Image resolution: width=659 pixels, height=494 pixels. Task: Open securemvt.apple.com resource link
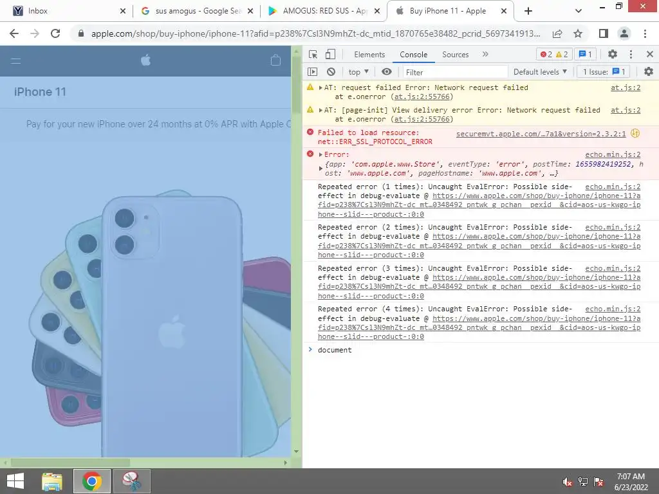click(541, 134)
